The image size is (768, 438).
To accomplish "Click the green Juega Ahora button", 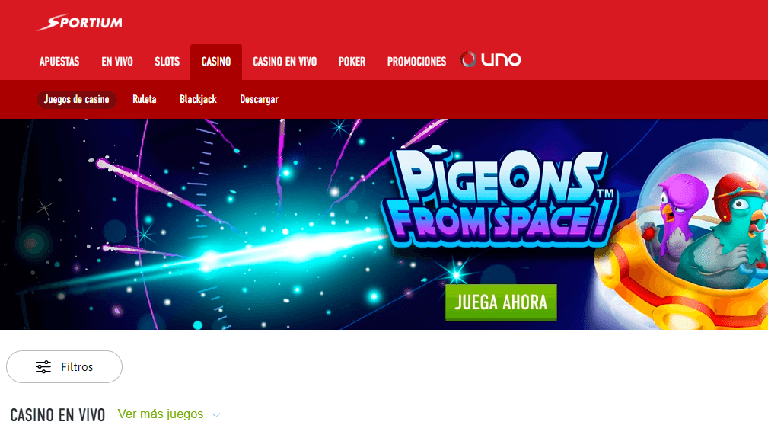I will coord(501,302).
